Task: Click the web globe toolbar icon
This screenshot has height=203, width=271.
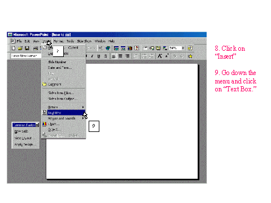Action: (x=108, y=48)
